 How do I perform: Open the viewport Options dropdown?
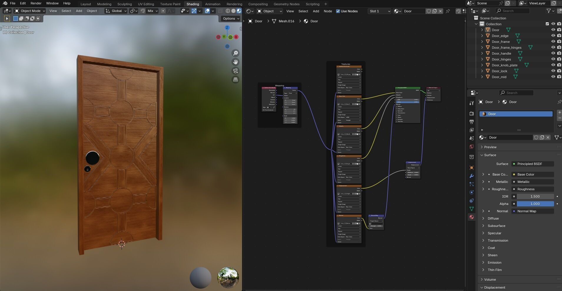click(x=231, y=18)
